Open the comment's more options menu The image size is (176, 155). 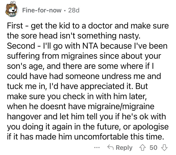pos(100,148)
